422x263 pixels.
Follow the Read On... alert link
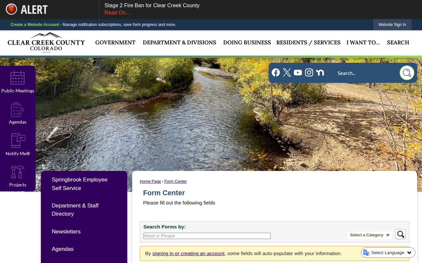point(117,13)
